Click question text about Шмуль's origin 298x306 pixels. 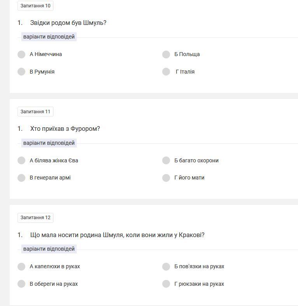68,23
